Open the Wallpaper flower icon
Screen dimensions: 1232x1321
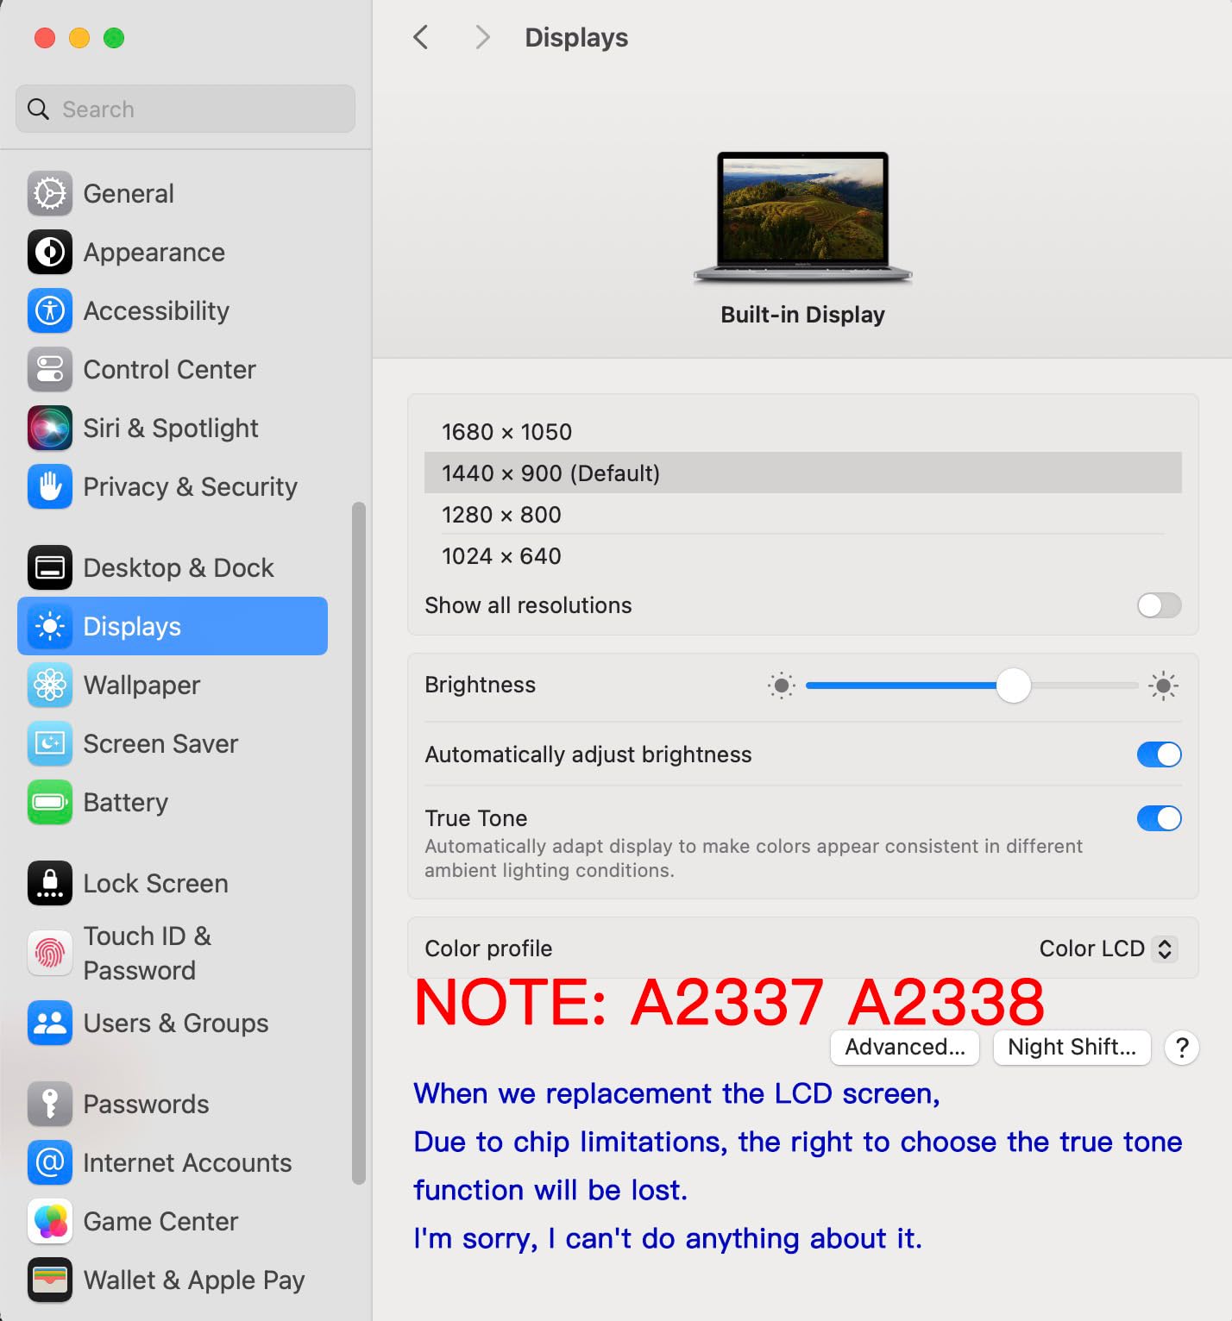point(50,685)
